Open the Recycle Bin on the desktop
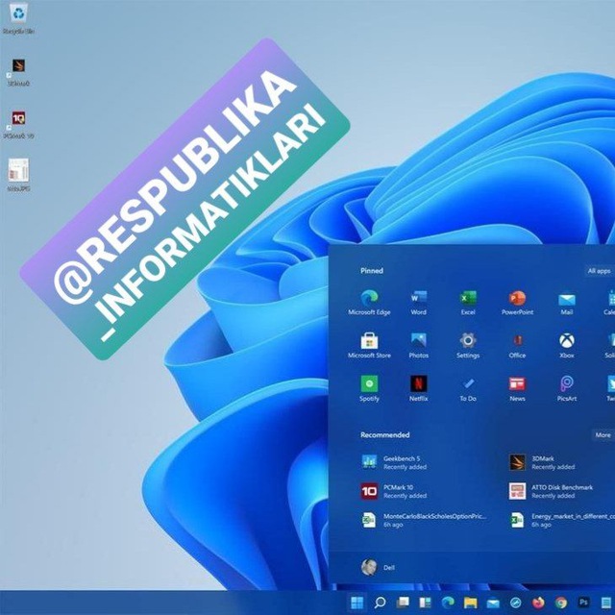The height and width of the screenshot is (615, 615). [x=18, y=19]
